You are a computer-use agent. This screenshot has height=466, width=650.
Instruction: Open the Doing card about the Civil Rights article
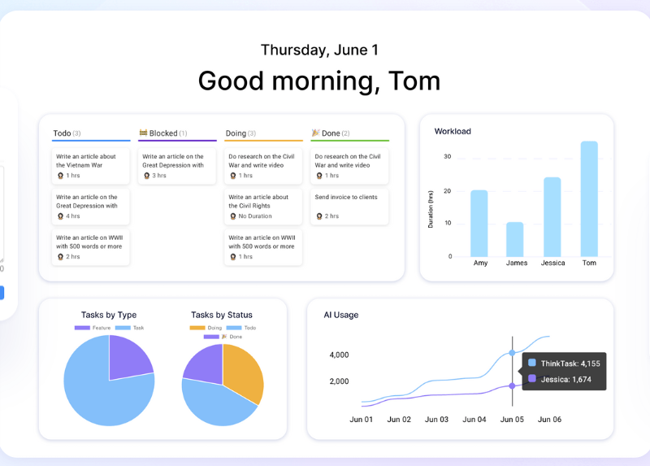point(263,206)
